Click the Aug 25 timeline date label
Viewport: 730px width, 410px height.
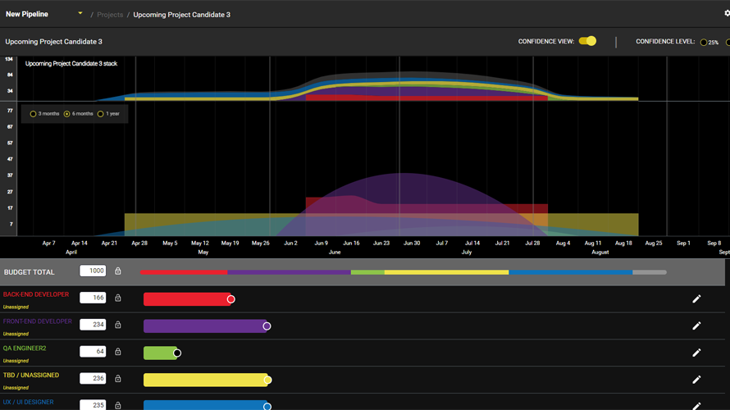coord(653,244)
